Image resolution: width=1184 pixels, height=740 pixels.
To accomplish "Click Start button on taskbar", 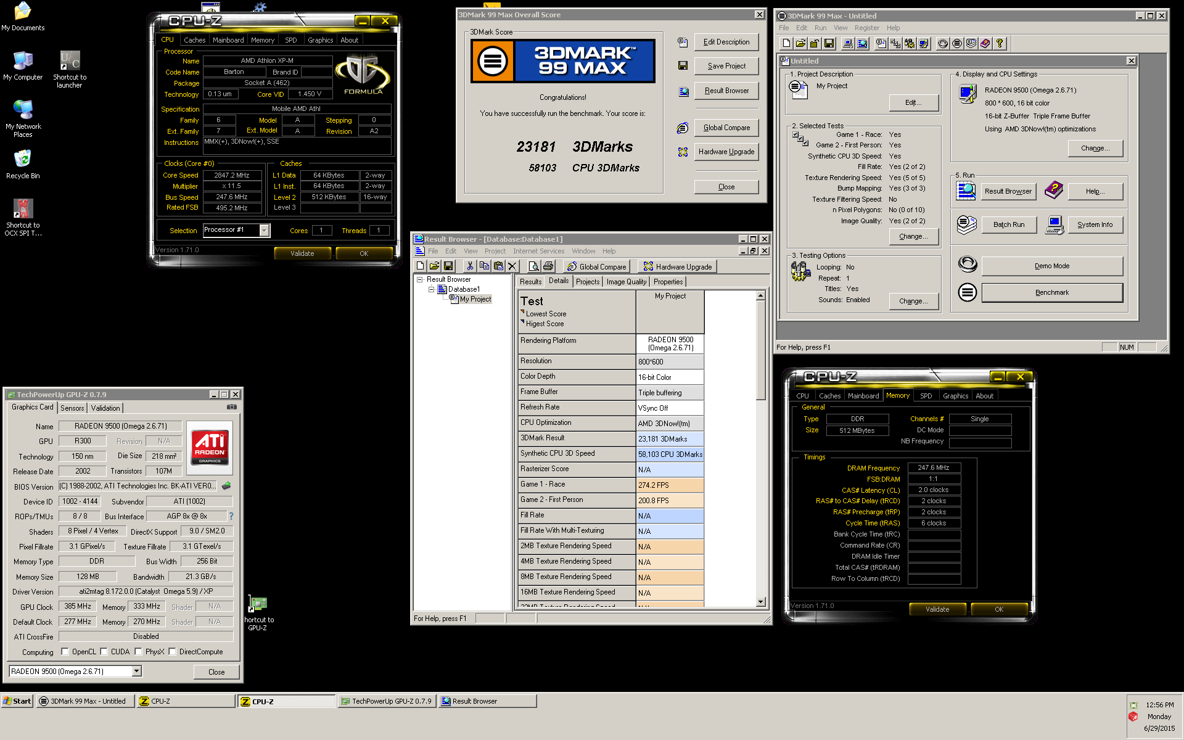I will point(17,701).
